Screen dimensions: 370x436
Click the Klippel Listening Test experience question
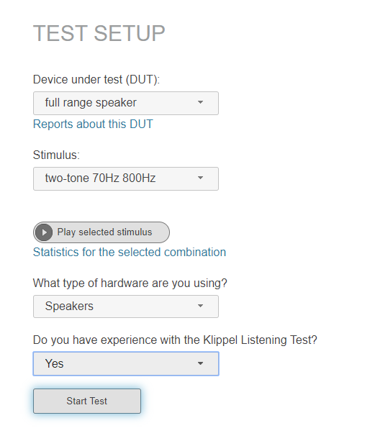click(175, 340)
